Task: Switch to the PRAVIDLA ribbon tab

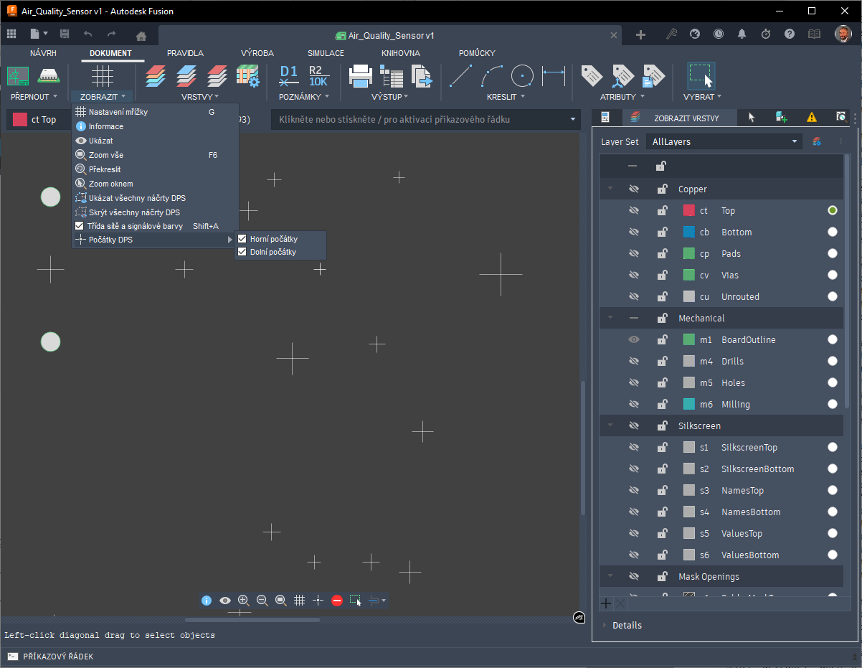Action: [185, 53]
